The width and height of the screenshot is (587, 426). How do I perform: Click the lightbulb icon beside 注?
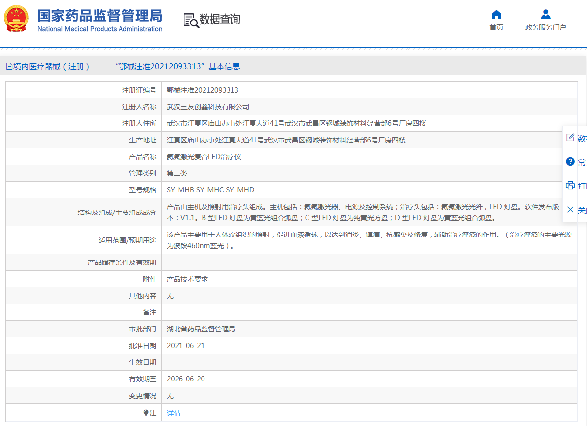coord(146,413)
